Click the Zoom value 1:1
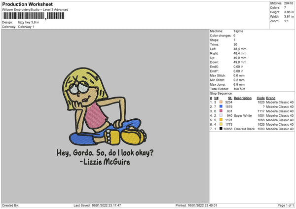 pos(286,21)
